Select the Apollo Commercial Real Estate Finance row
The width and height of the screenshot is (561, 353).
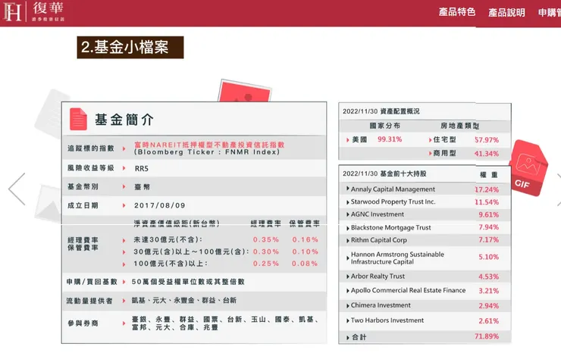pos(425,290)
